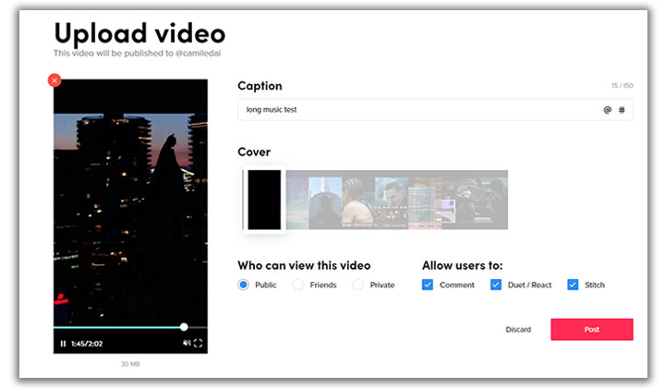Select Private visibility

(x=358, y=285)
